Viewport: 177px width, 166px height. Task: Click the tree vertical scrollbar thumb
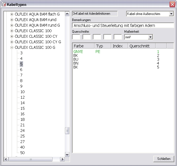pos(67,131)
